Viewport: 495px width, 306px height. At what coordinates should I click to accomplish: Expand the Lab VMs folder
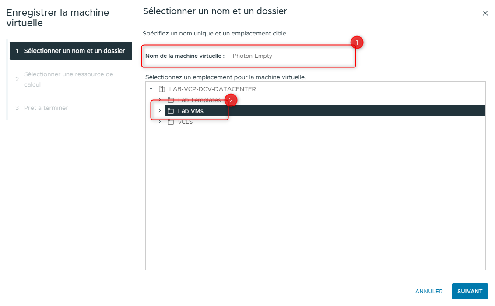tap(160, 111)
